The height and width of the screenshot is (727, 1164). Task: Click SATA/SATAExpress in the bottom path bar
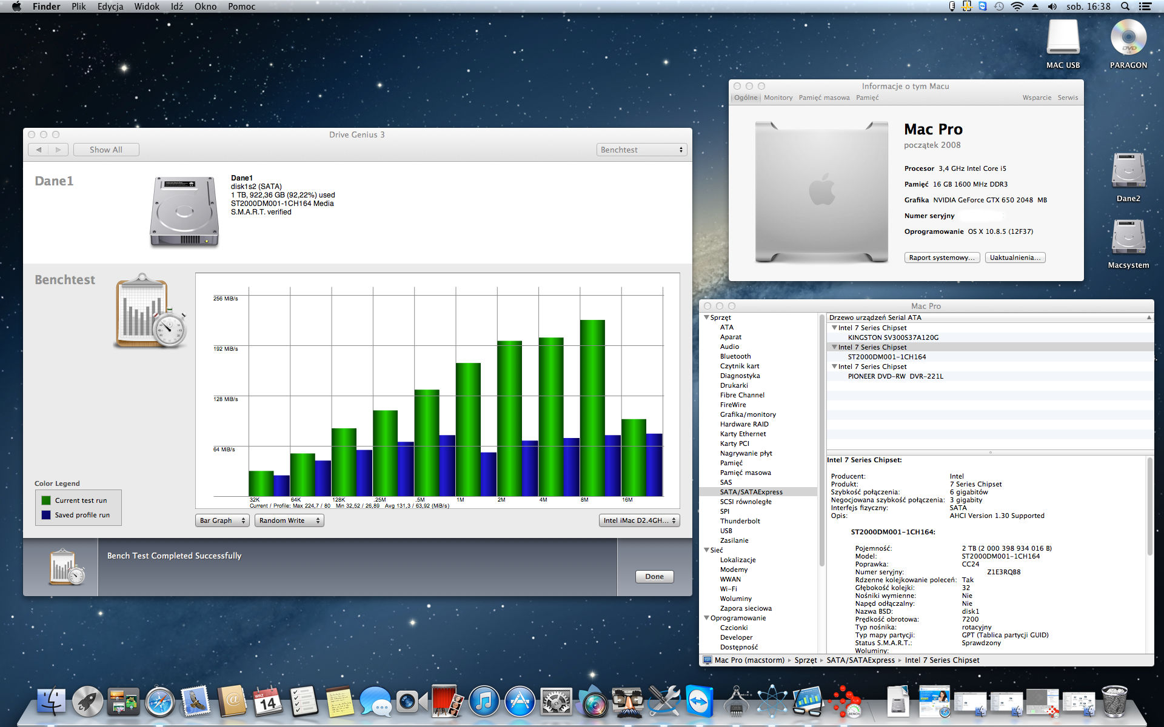860,660
